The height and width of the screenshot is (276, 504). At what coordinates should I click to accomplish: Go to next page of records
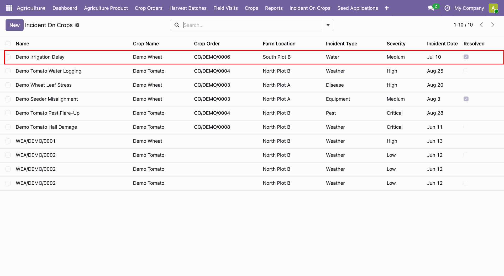coord(493,25)
